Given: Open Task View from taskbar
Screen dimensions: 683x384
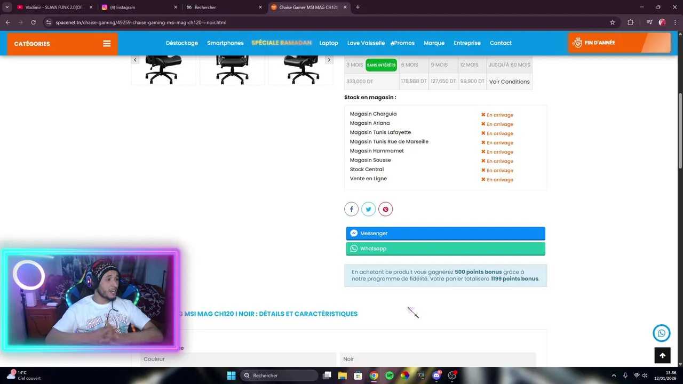Looking at the screenshot, I should (x=327, y=375).
